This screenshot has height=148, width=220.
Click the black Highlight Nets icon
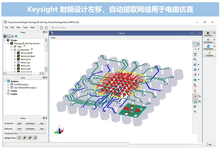click(30, 138)
